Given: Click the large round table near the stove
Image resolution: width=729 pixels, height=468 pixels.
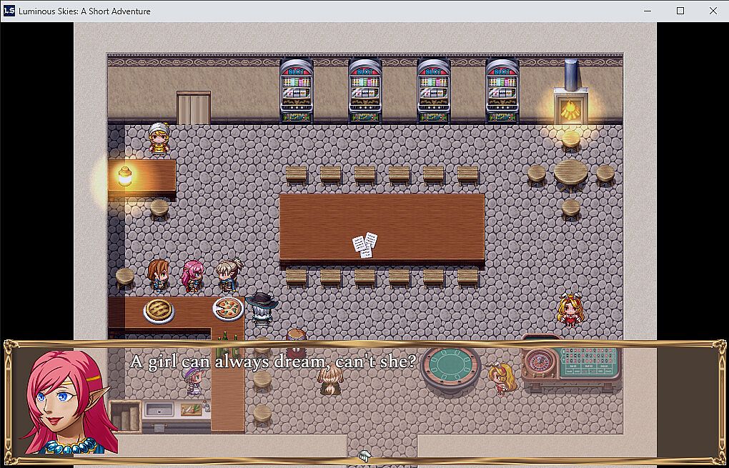Looking at the screenshot, I should 571,174.
